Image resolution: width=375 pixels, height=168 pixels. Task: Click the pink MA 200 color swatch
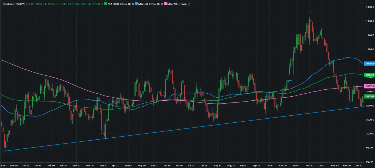click(166, 4)
